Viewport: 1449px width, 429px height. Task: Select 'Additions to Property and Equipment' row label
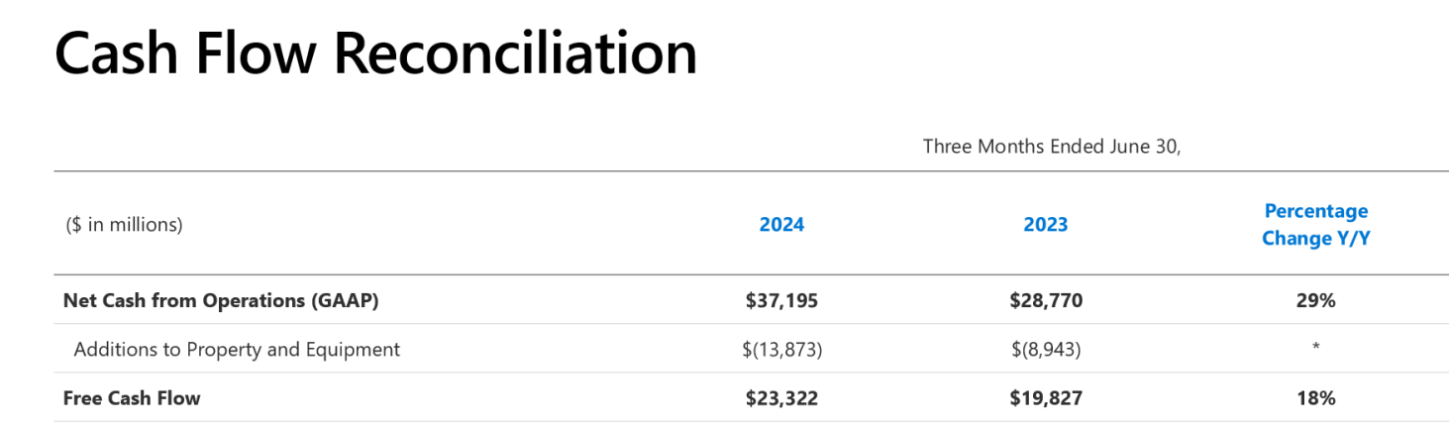237,349
